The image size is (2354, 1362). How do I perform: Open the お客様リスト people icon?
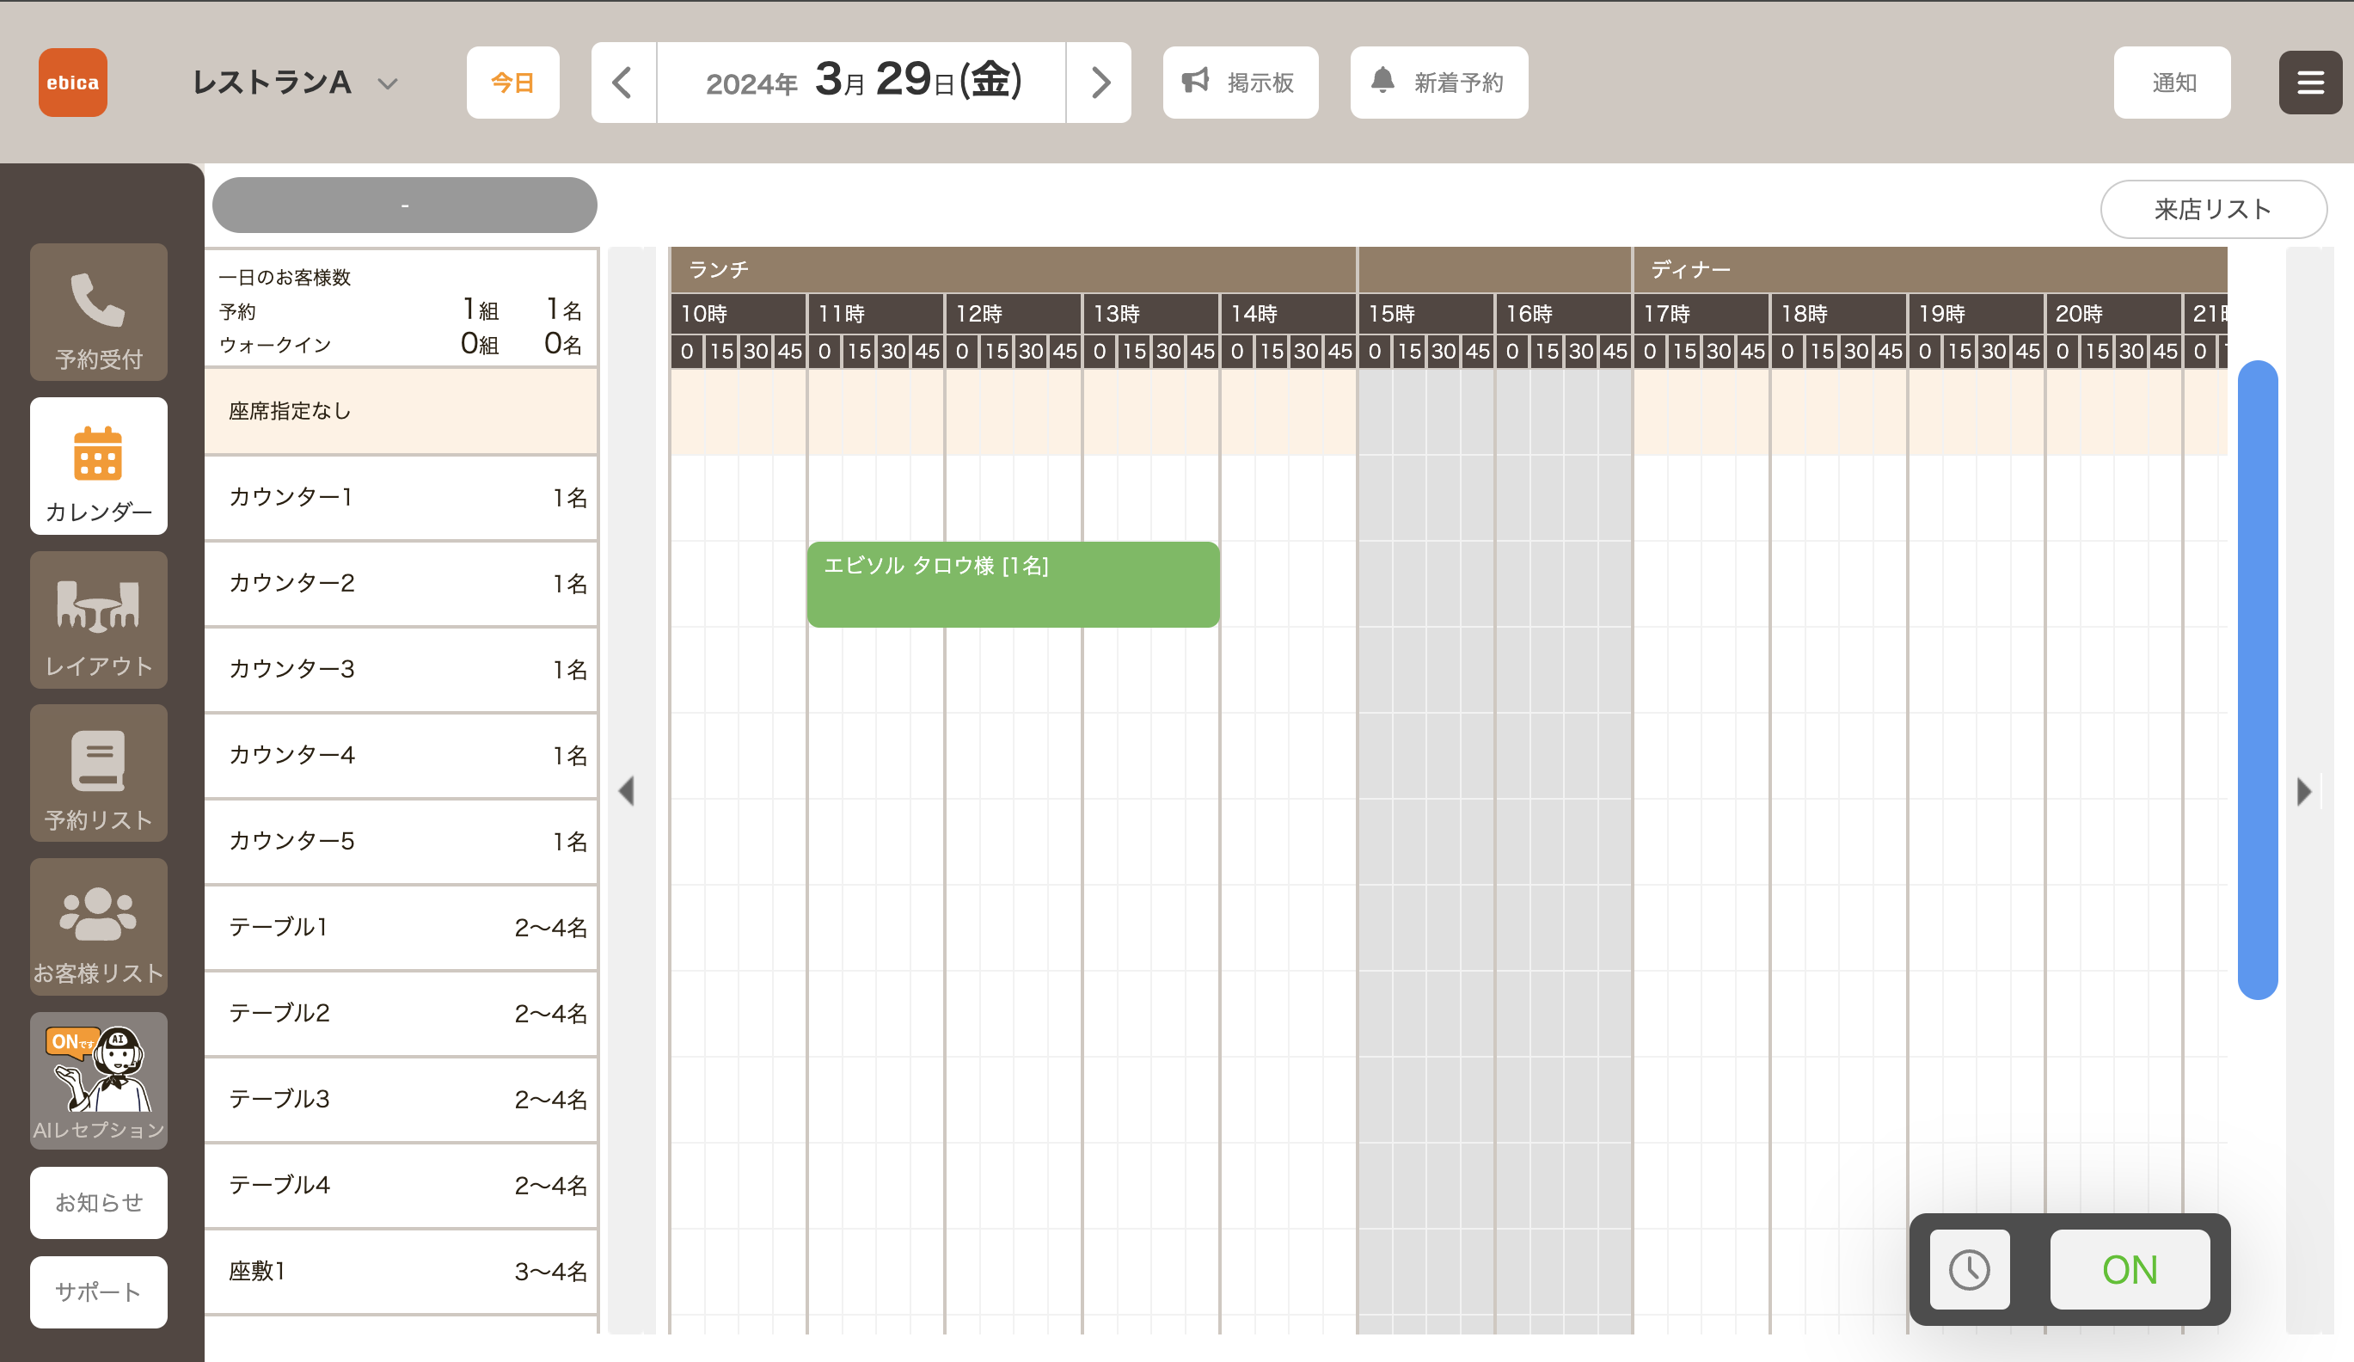(98, 927)
